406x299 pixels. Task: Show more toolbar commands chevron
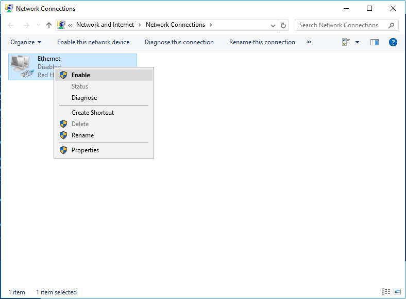click(x=309, y=42)
